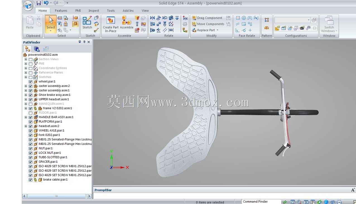This screenshot has width=356, height=204.
Task: Toggle brake cable.par:1 checkbox
Action: pyautogui.click(x=31, y=180)
